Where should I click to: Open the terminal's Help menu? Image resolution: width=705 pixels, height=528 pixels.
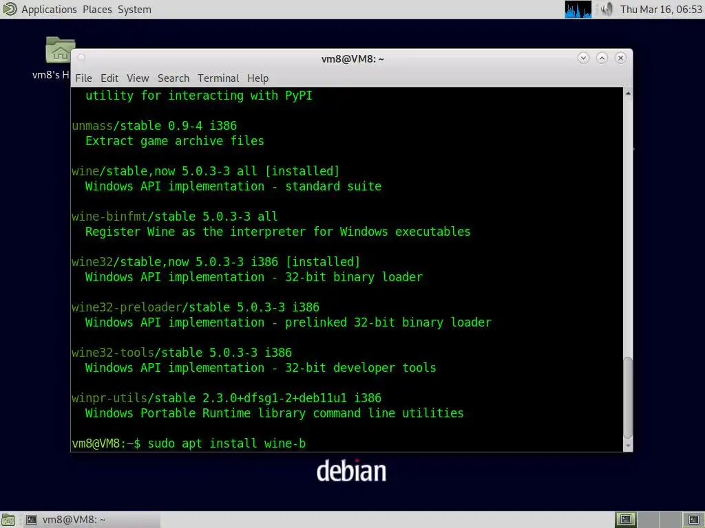coord(258,78)
